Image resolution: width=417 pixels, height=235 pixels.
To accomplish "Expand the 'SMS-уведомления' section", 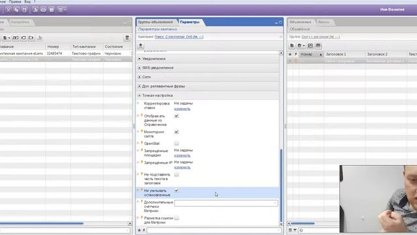I will coord(139,68).
